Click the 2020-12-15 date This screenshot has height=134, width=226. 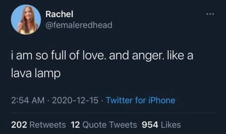(x=75, y=100)
